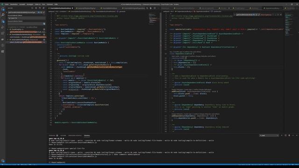
Task: Open the Datei menu
Action: 7,4
